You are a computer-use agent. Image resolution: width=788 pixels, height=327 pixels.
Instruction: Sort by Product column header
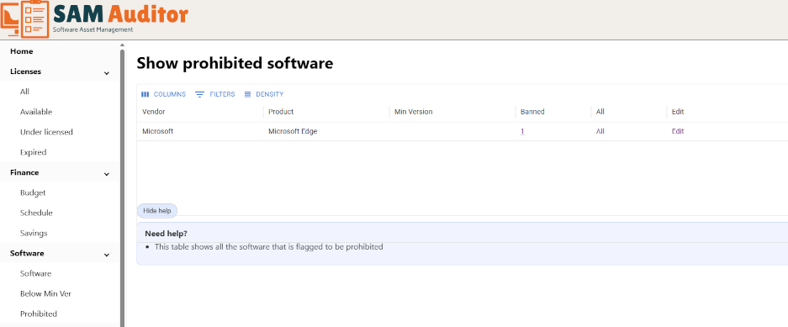[281, 112]
